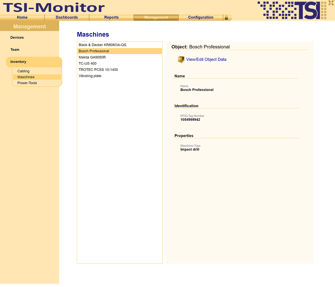The image size is (335, 287).
Task: Open View/Edit Object Data link
Action: (206, 60)
